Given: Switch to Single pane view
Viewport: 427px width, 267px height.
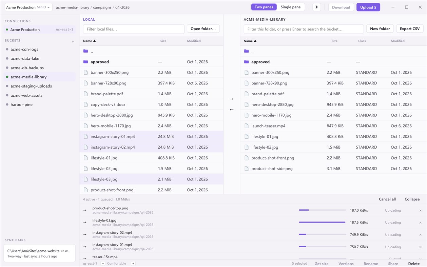Looking at the screenshot, I should (291, 7).
